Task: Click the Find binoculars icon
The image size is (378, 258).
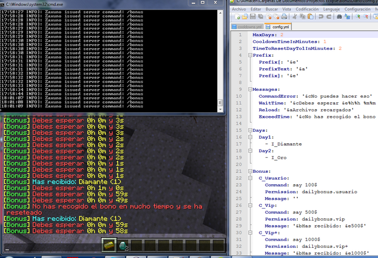Action: 339,16
